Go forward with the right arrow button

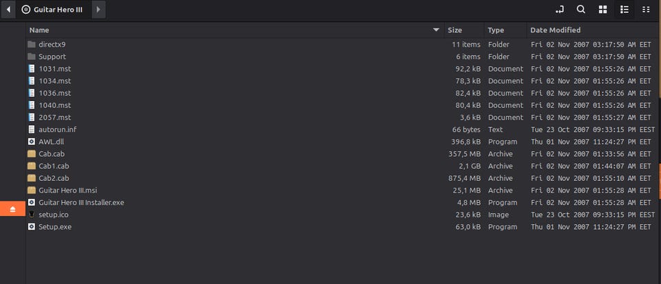(98, 9)
